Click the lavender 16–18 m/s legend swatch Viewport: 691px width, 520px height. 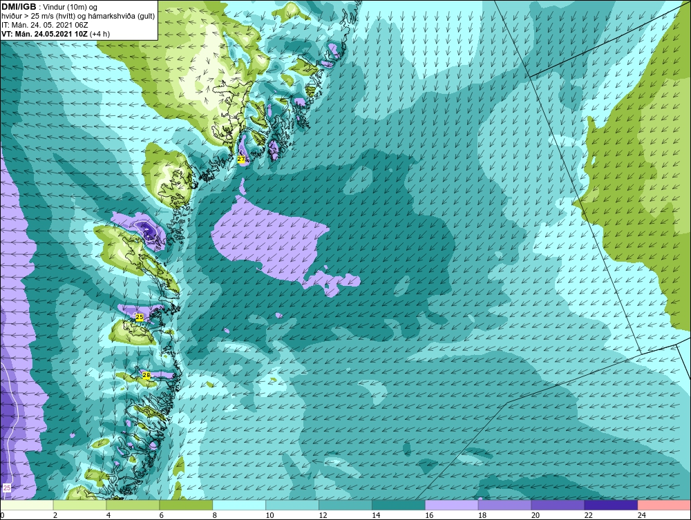(451, 505)
